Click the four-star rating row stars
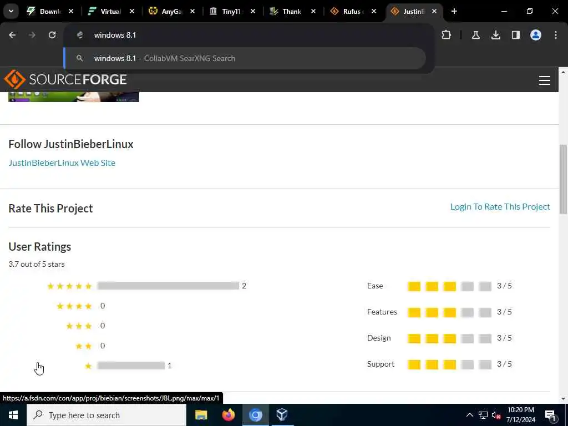 tap(74, 306)
